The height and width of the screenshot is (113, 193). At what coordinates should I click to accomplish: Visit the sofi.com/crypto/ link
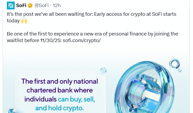click(x=82, y=40)
